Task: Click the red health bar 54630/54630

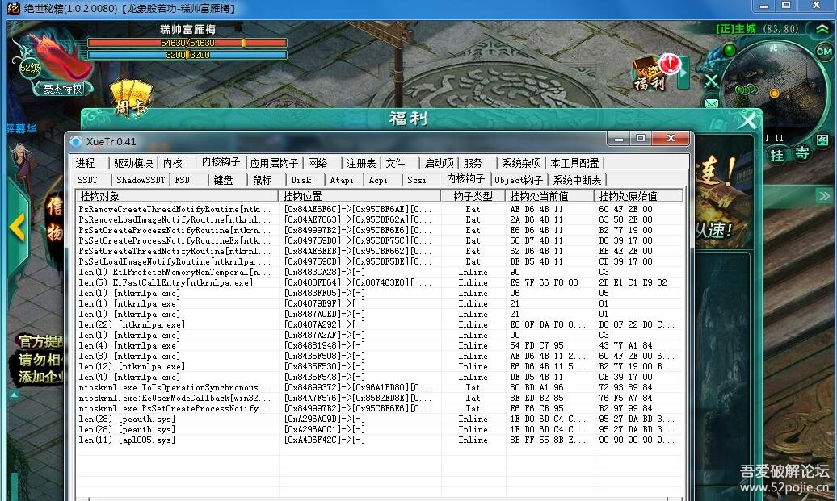Action: click(187, 43)
